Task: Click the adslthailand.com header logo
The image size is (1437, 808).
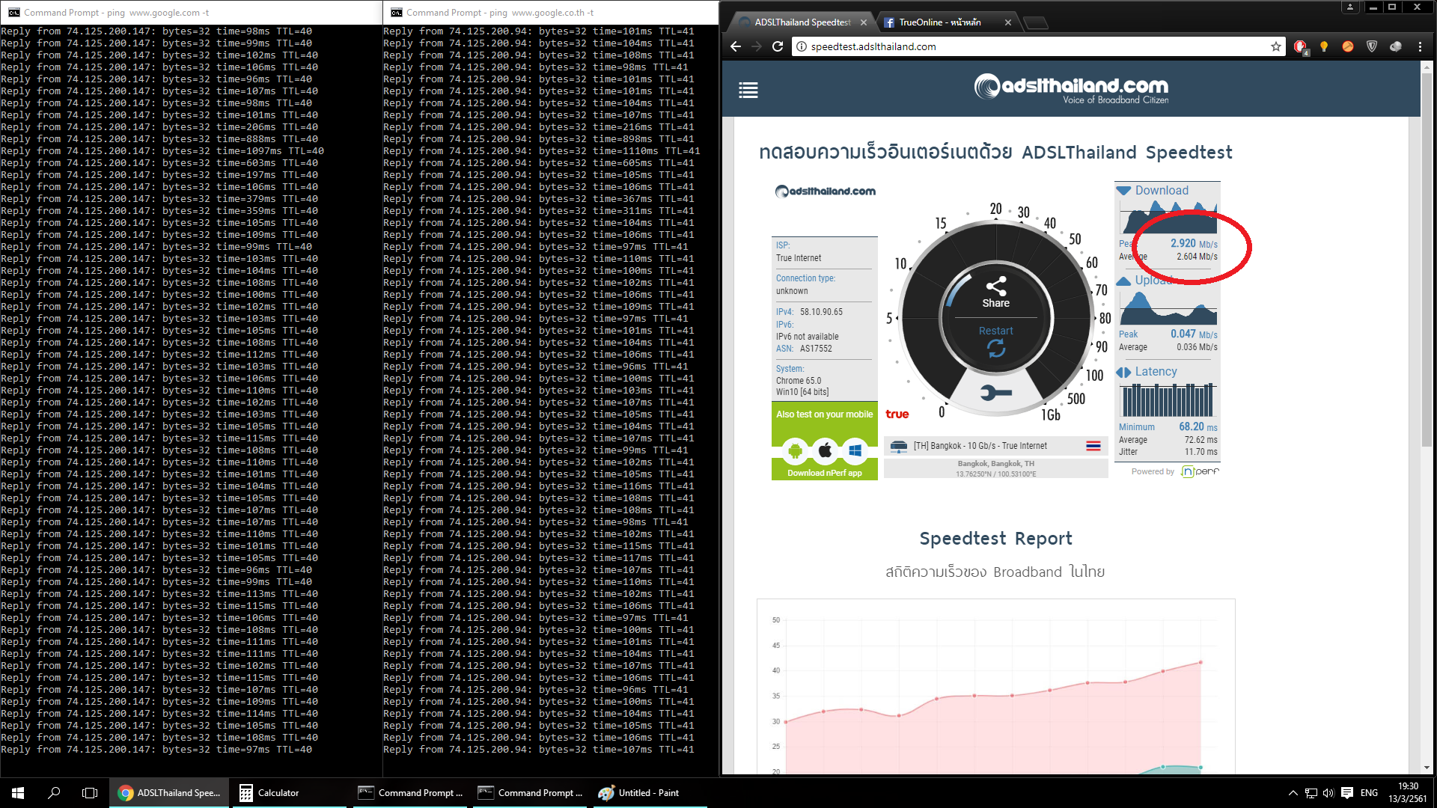Action: [x=1070, y=88]
